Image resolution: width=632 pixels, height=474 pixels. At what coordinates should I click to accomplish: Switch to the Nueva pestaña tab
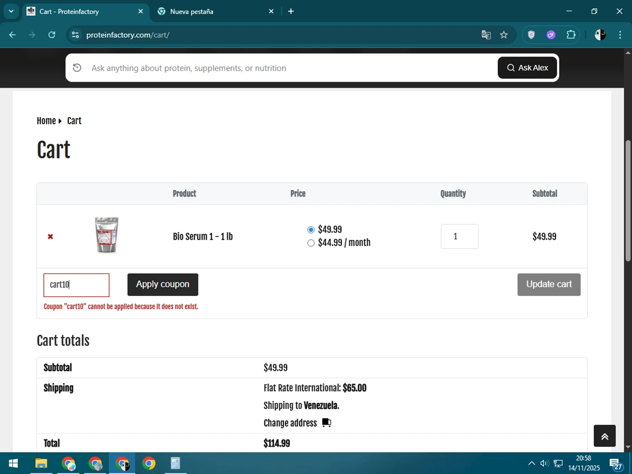(215, 11)
